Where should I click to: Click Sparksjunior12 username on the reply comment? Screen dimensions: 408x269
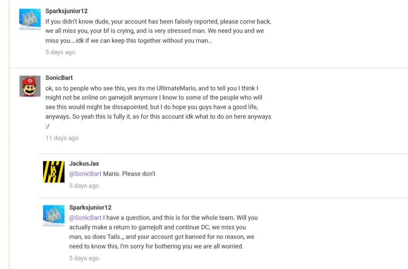90,207
